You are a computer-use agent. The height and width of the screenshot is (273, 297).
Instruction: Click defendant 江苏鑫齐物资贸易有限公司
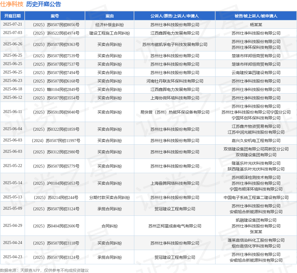point(256,126)
